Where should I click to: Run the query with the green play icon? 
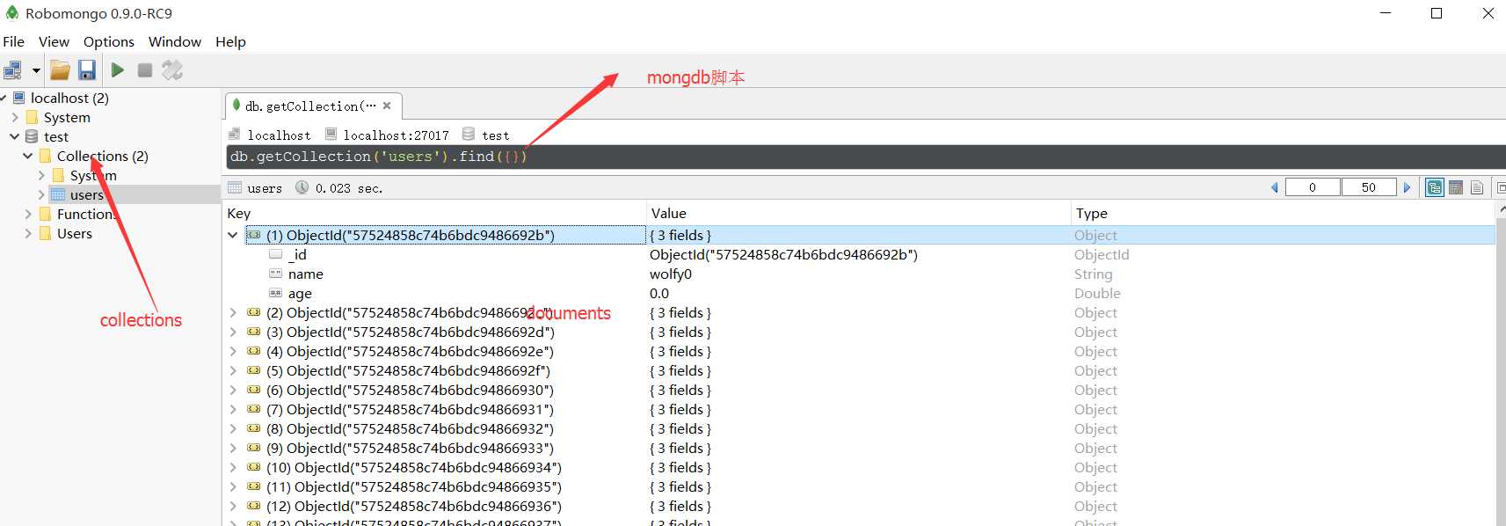[118, 70]
